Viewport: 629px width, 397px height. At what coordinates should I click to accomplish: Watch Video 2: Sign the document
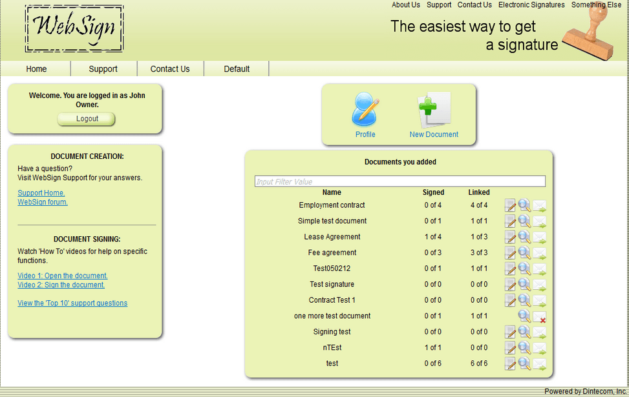pos(61,285)
